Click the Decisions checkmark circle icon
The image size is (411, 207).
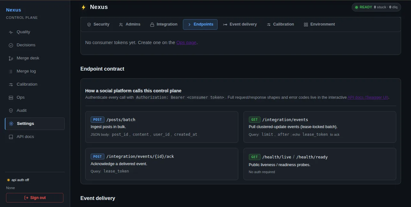click(x=11, y=45)
